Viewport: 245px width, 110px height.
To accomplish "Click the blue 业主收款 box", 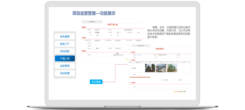I will [96, 82].
